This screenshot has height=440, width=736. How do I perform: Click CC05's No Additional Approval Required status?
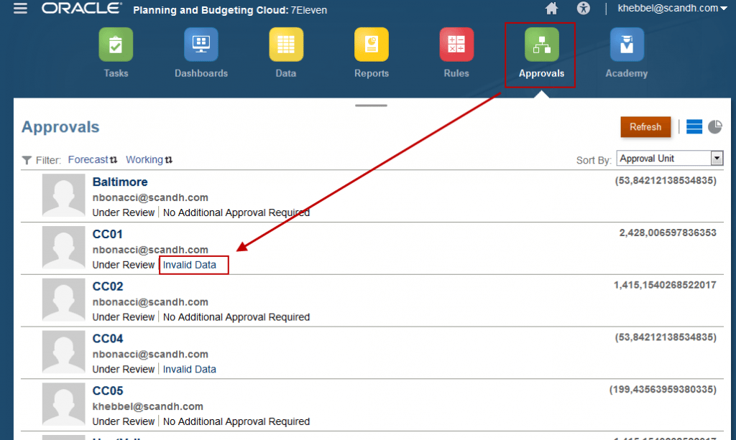236,422
